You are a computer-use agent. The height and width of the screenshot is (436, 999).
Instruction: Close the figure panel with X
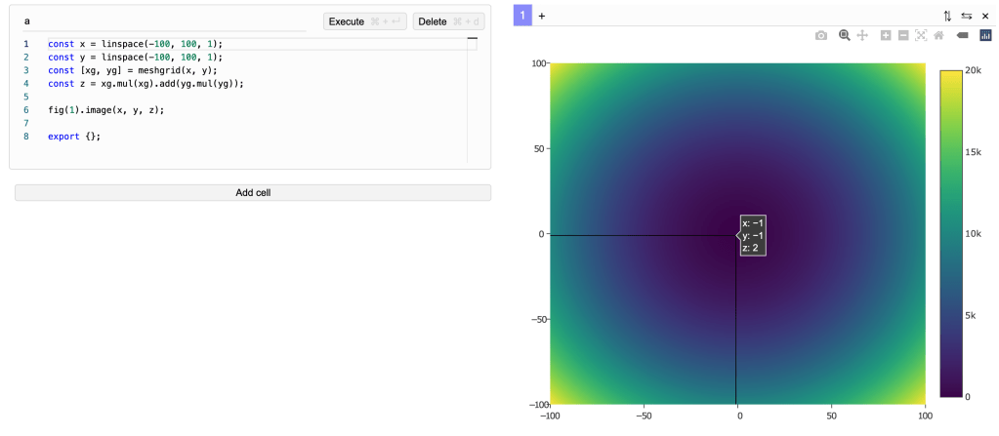click(984, 16)
